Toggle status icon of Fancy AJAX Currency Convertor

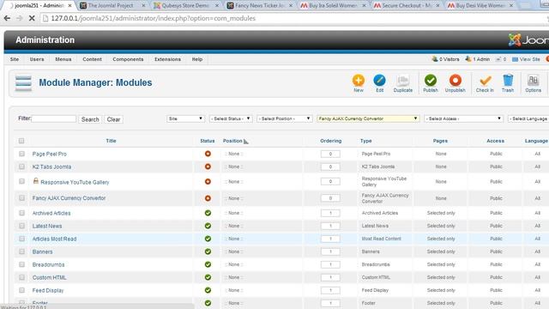click(208, 198)
